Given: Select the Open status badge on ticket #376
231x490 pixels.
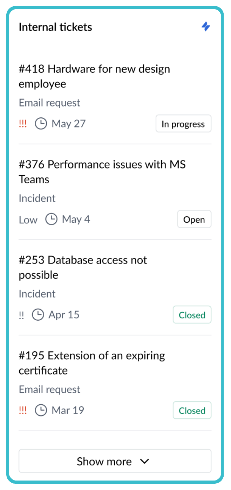Looking at the screenshot, I should coord(194,219).
